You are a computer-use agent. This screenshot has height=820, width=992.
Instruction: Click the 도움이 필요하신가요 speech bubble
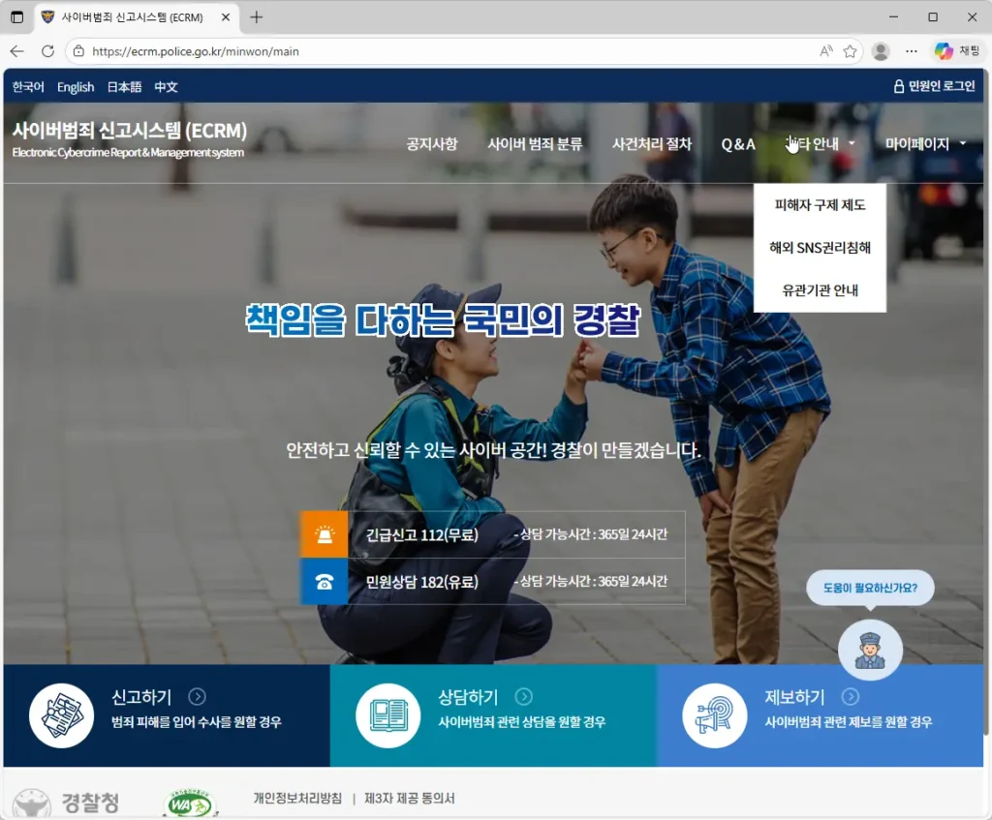pyautogui.click(x=869, y=588)
